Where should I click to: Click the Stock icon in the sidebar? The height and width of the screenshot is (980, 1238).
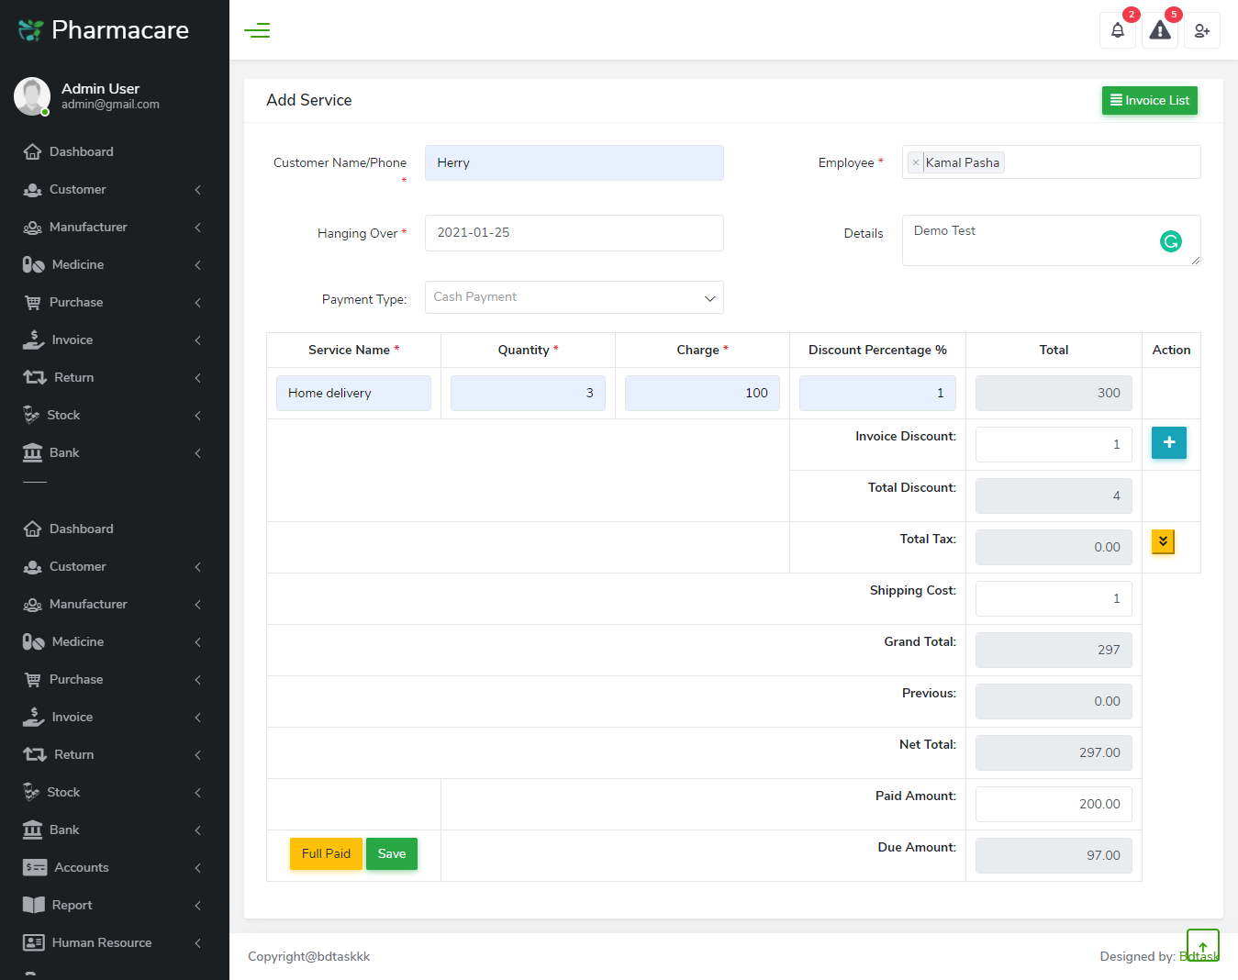pos(34,415)
